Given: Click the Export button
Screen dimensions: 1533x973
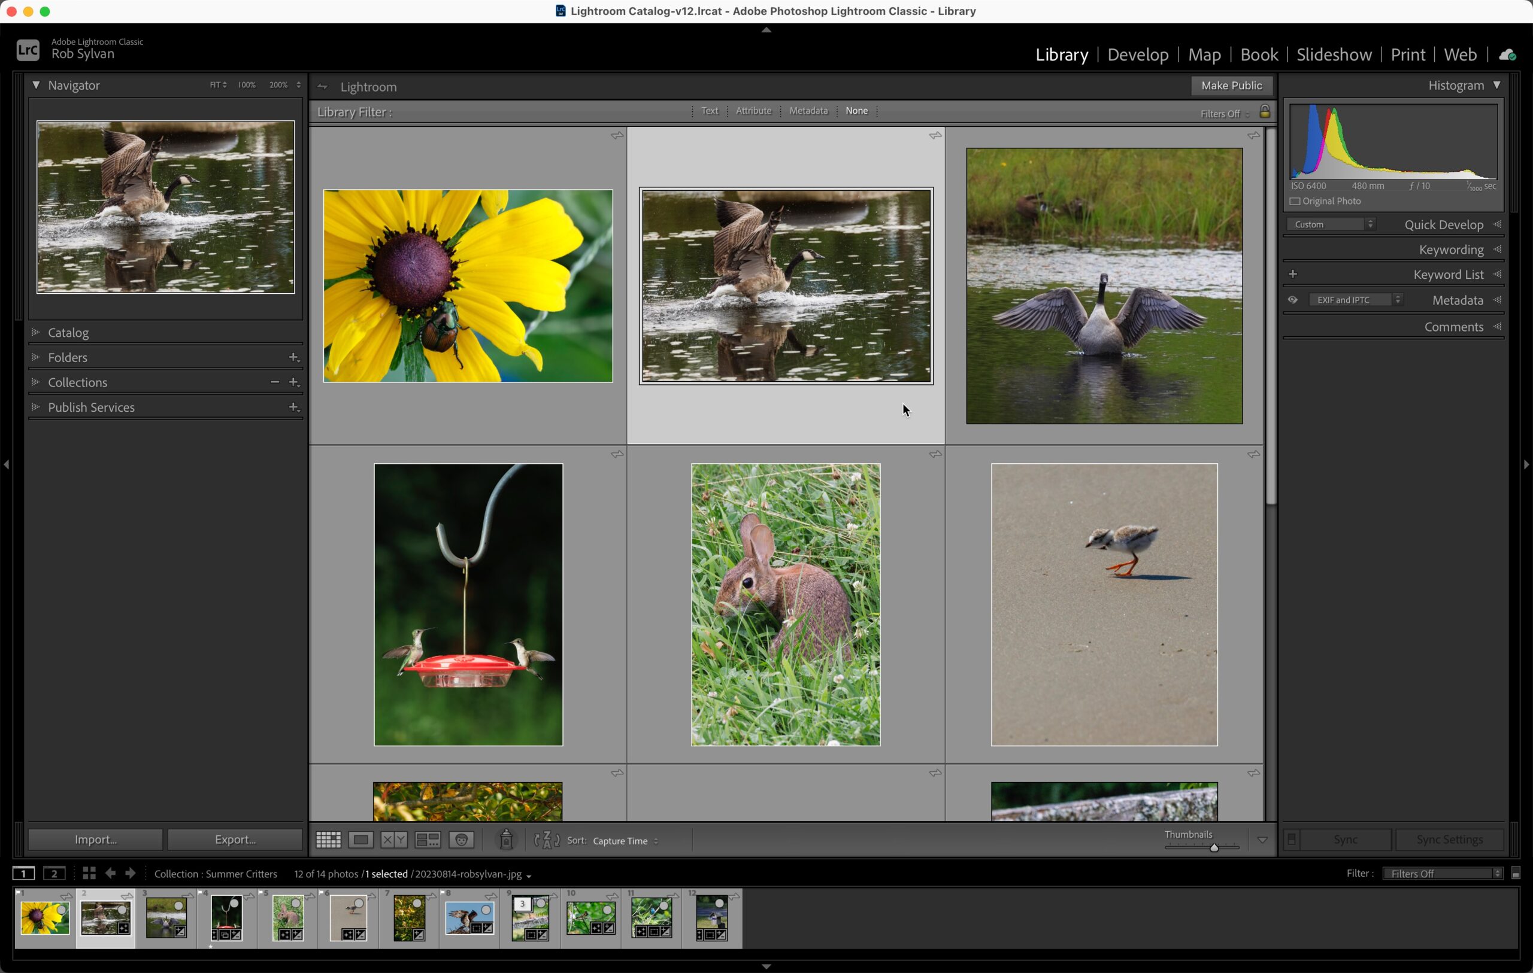Looking at the screenshot, I should pyautogui.click(x=234, y=840).
